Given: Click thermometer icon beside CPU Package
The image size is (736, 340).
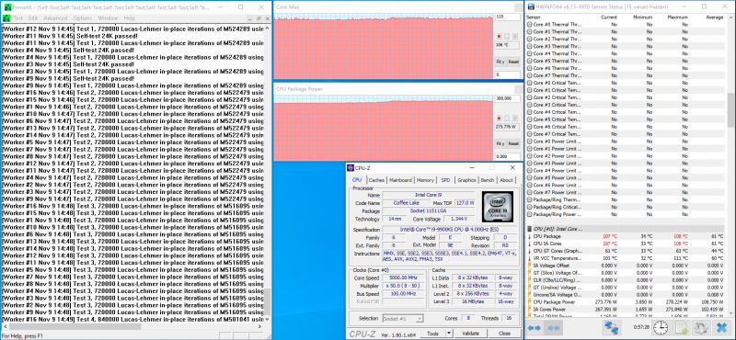Looking at the screenshot, I should (x=530, y=236).
